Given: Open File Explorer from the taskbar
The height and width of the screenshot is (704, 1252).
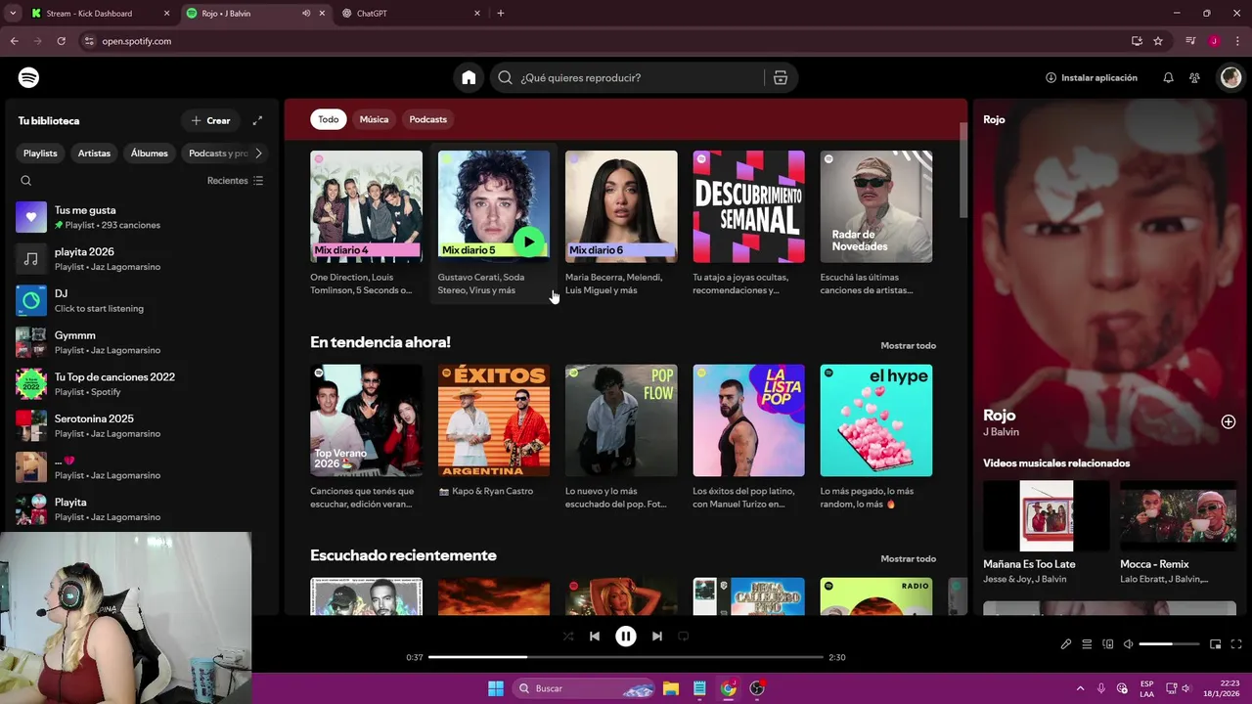Looking at the screenshot, I should tap(671, 688).
